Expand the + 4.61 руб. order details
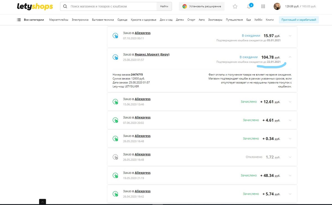 tap(290, 120)
